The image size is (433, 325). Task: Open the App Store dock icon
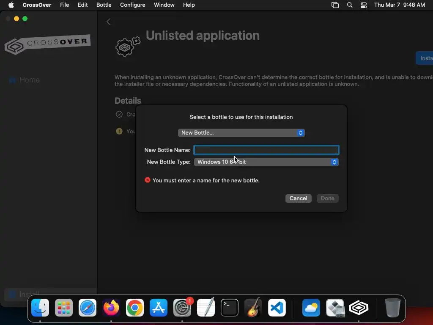(159, 308)
